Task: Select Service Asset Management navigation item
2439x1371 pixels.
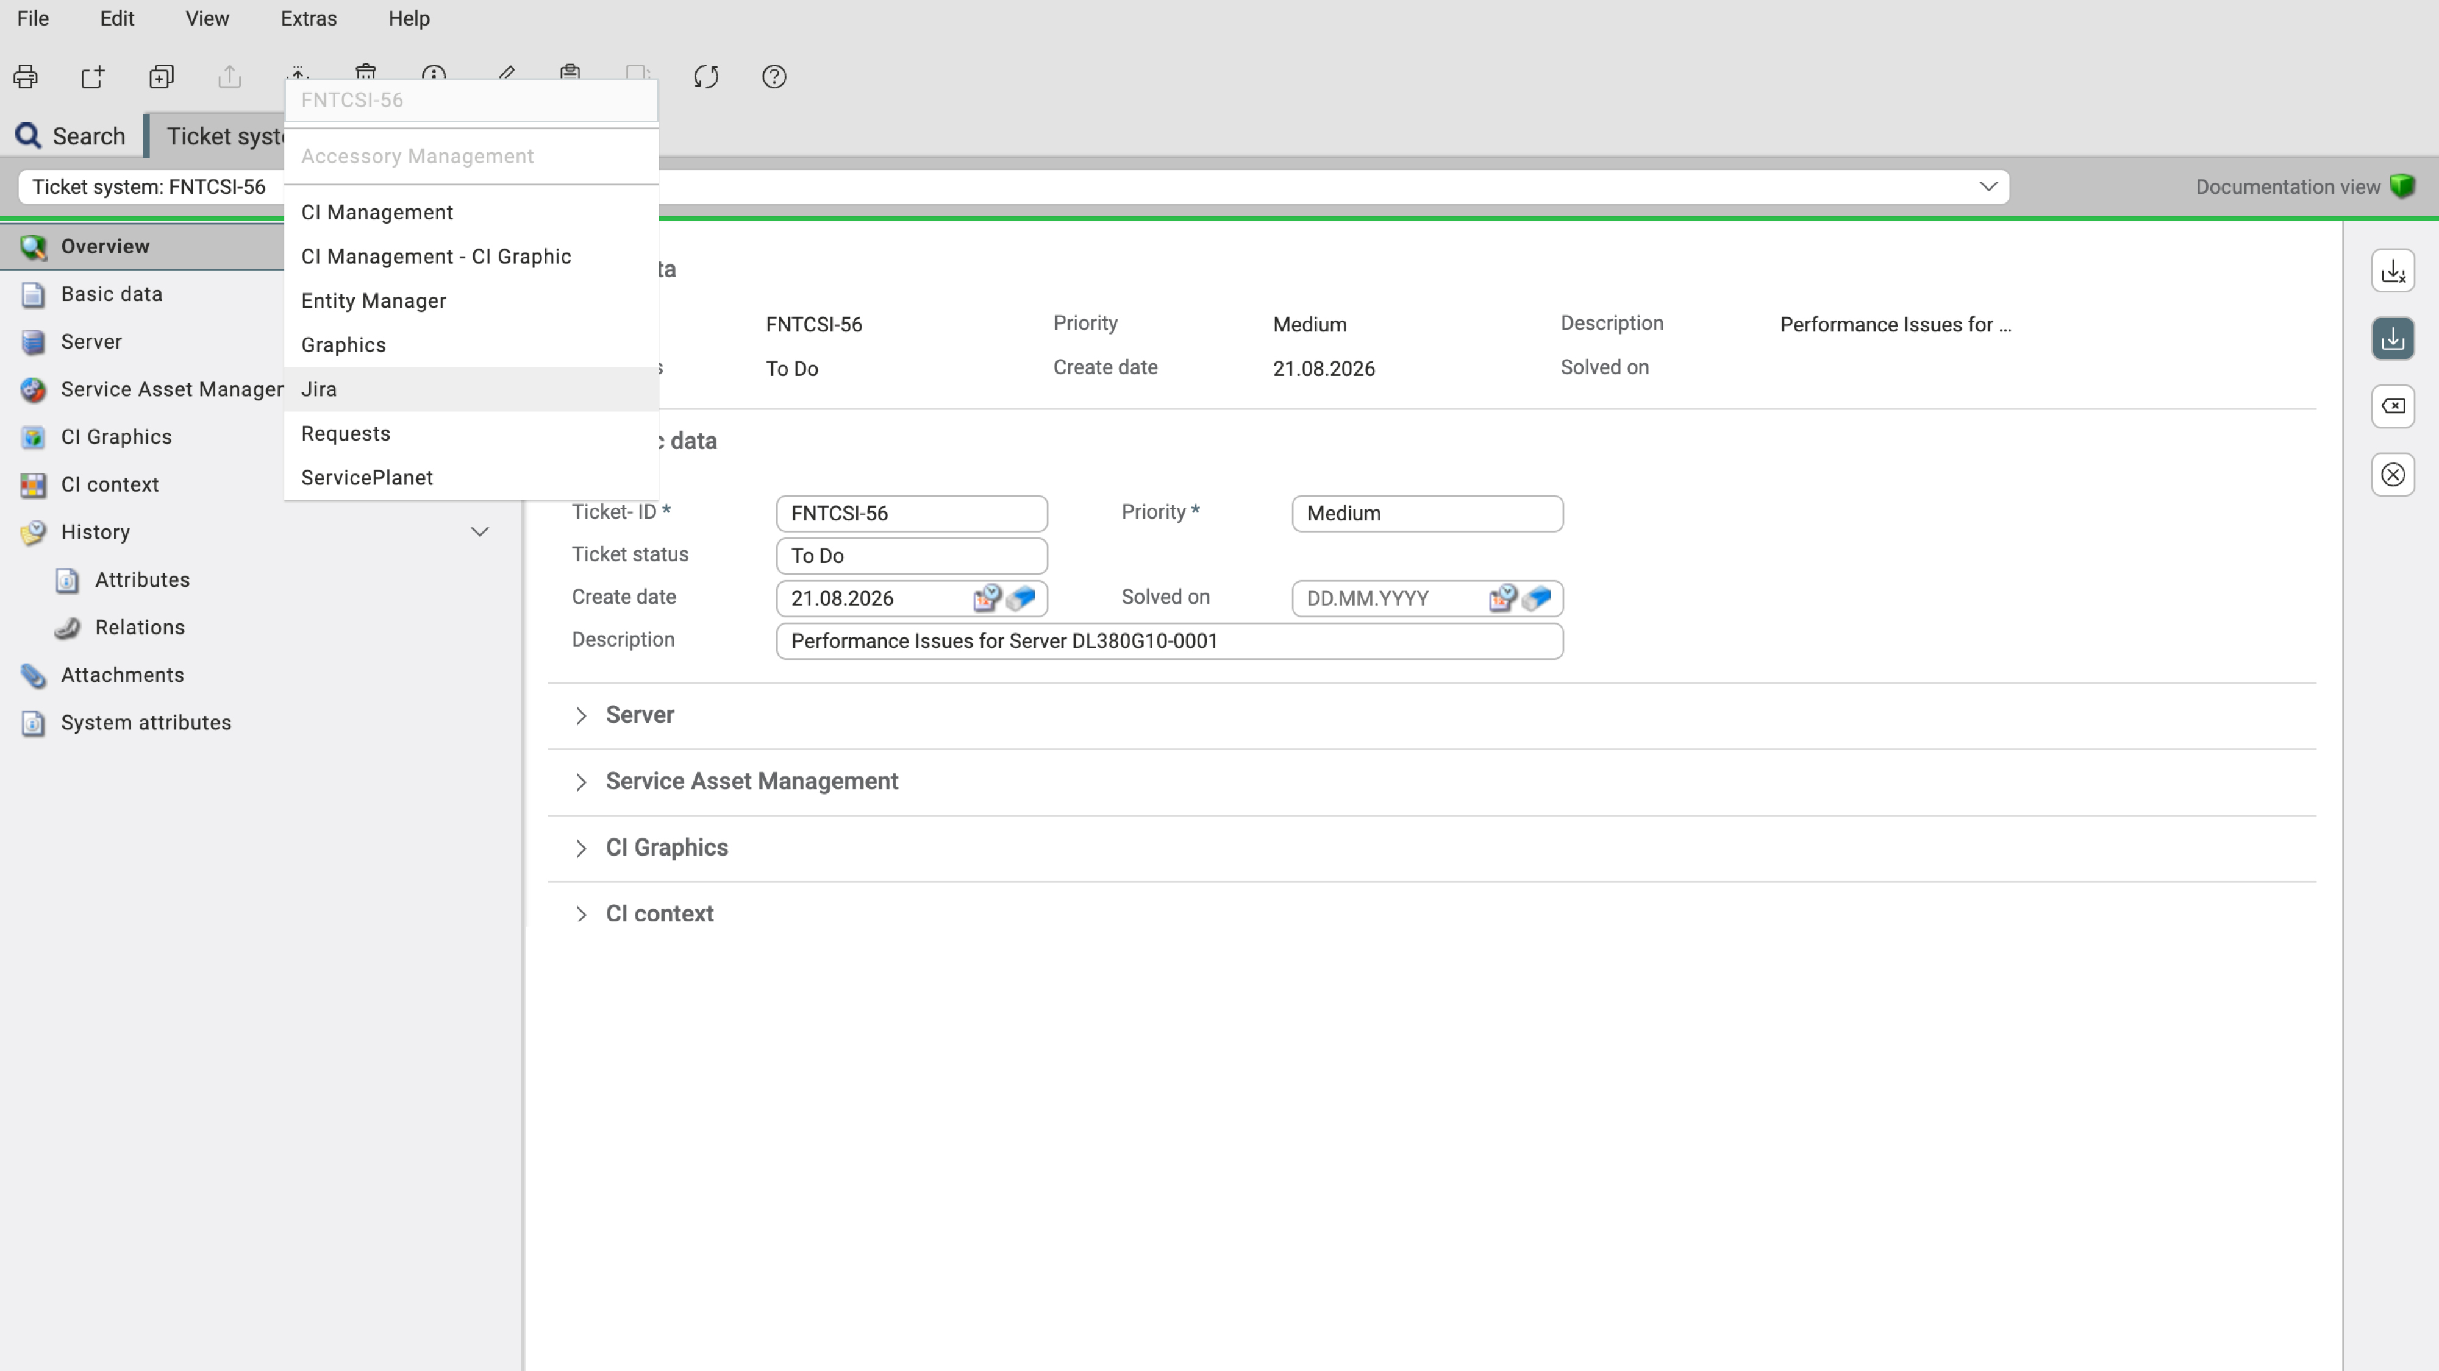Action: point(142,390)
